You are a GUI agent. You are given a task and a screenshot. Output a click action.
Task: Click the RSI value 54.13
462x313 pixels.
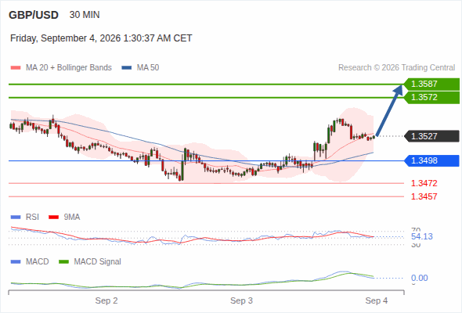pyautogui.click(x=422, y=236)
